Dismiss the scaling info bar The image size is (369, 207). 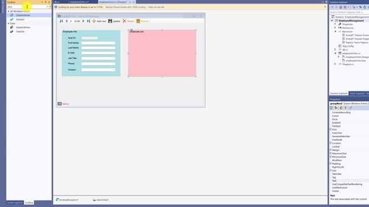325,7
